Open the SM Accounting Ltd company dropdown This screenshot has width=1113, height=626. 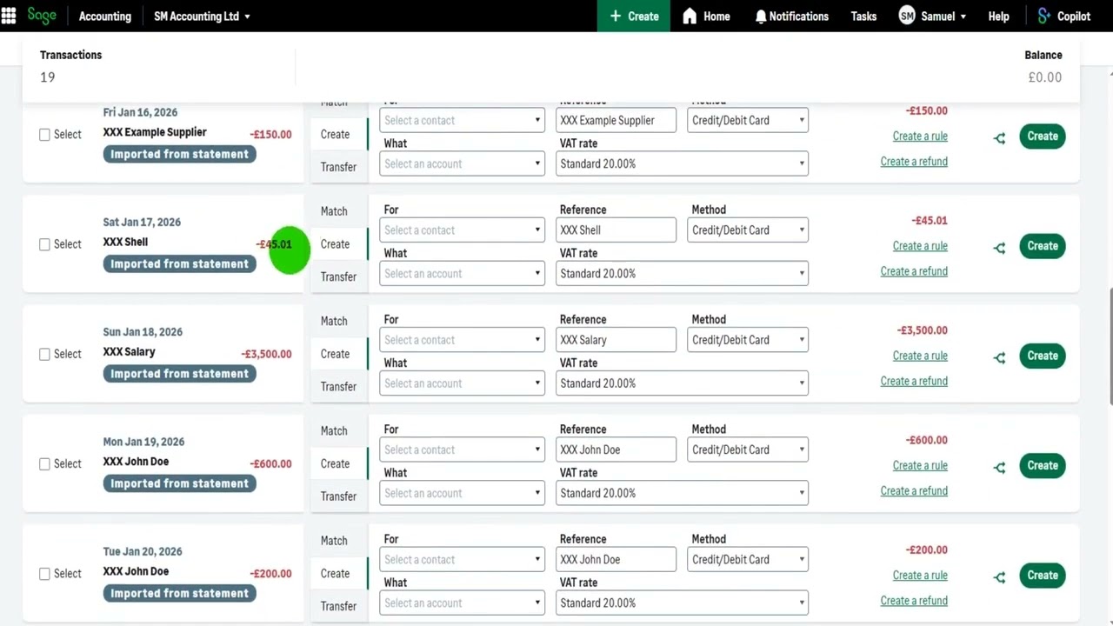(202, 16)
